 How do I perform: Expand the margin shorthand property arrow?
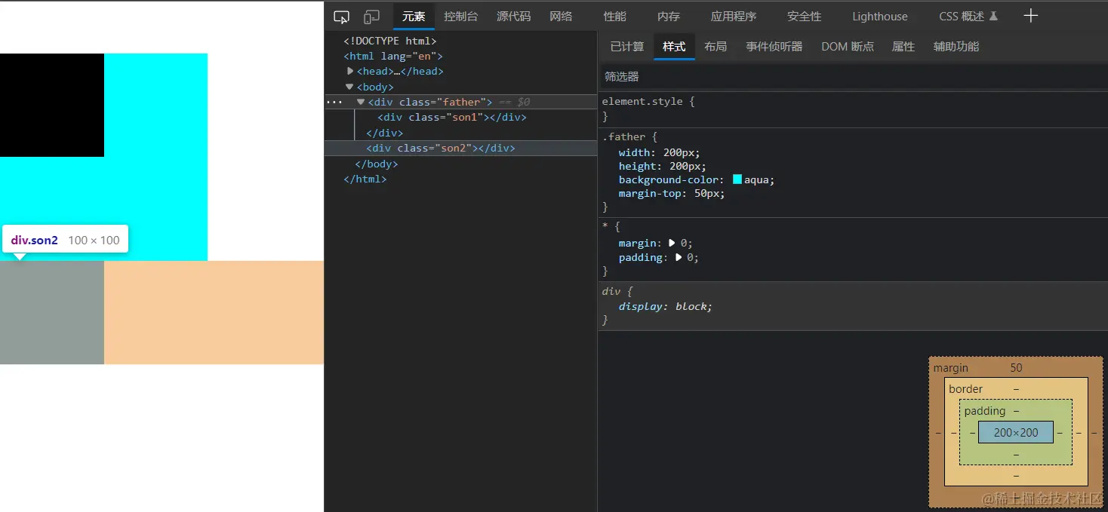tap(672, 243)
